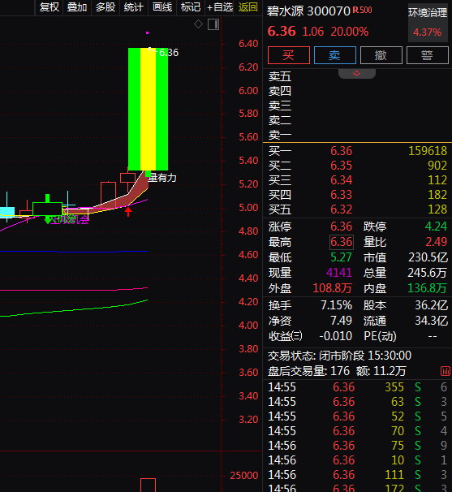
Task: Add stock to watchlist via +自选
Action: coord(220,7)
